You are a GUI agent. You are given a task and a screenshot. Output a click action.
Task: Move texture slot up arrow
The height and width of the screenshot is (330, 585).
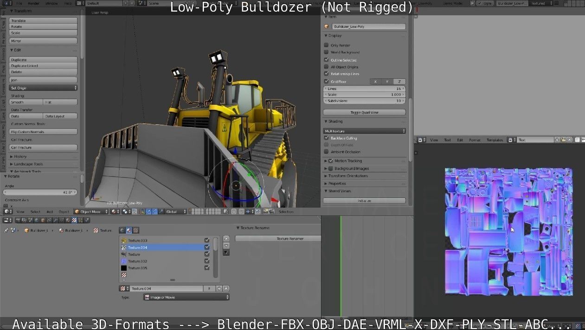pos(226,239)
